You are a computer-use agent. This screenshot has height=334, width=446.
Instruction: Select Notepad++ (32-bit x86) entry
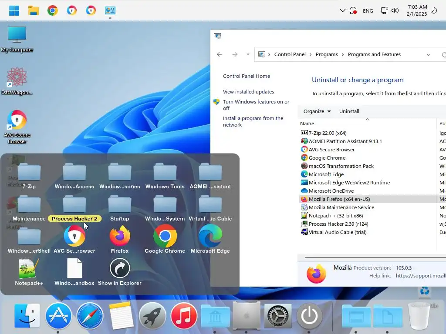point(336,216)
